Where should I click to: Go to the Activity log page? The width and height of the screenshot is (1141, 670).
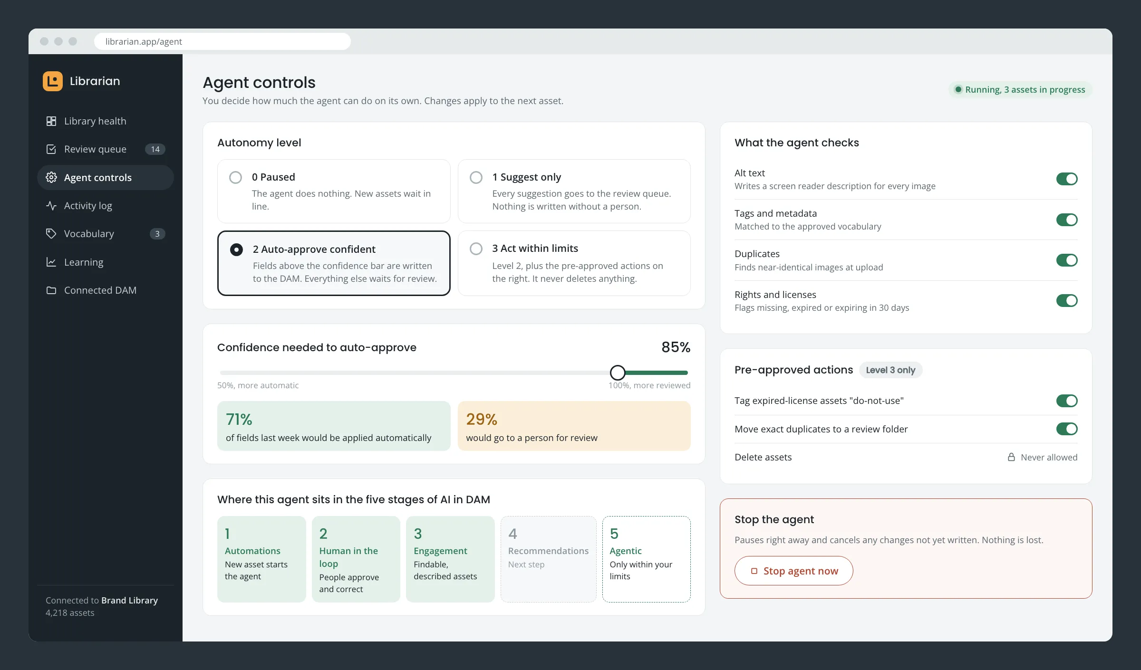[x=106, y=206]
